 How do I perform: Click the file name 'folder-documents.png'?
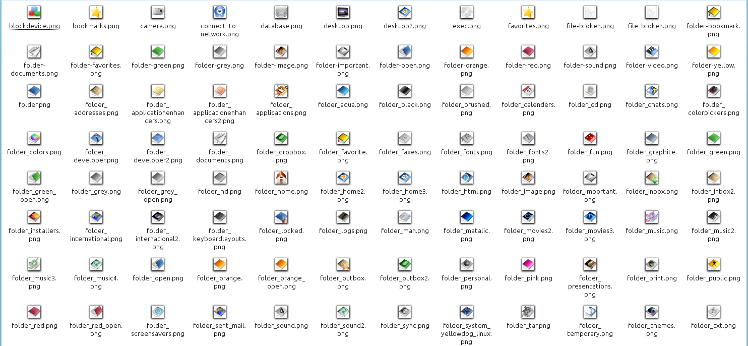(x=34, y=70)
